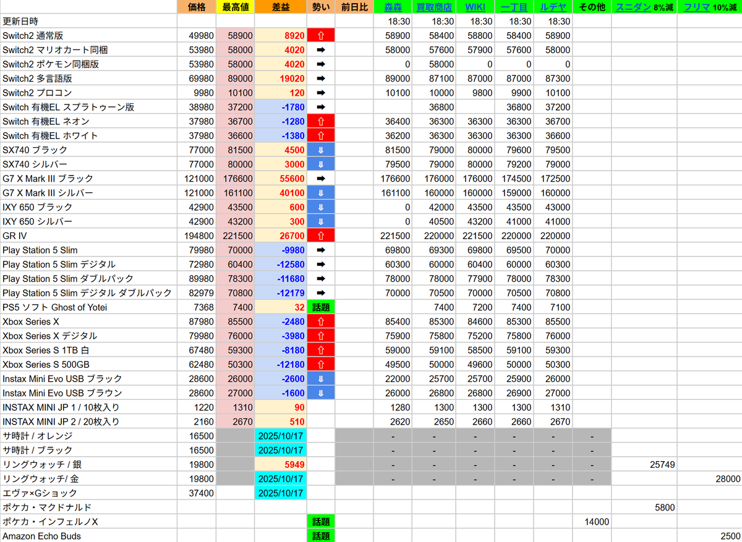Image resolution: width=742 pixels, height=542 pixels.
Task: Click the red up arrow for Xbox Series X デジタル
Action: pos(320,336)
